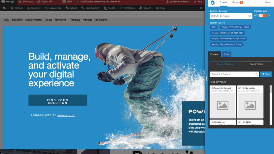Screen dimensions: 274x154
Task: Click the Shortcuts star icon
Action: click(x=20, y=2)
